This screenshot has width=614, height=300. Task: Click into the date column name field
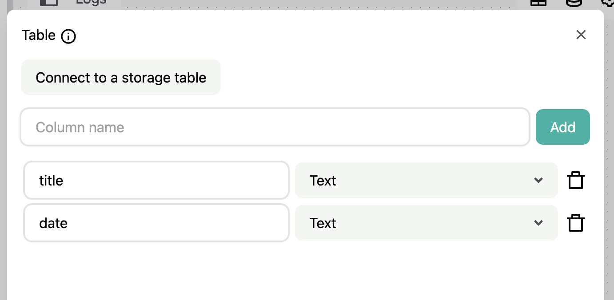[x=156, y=223]
